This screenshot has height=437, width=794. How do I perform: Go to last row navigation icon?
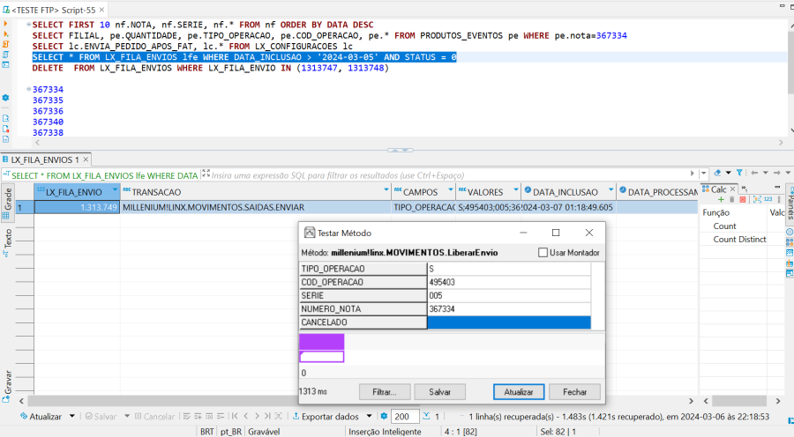pyautogui.click(x=267, y=416)
